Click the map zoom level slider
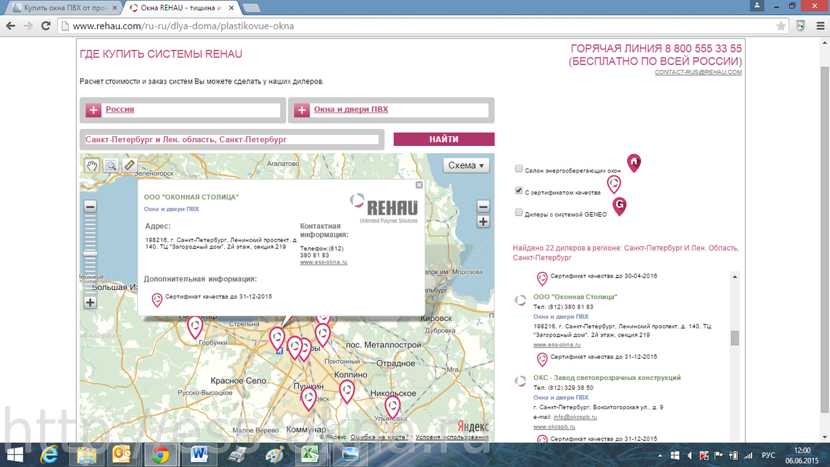The height and width of the screenshot is (467, 830). pyautogui.click(x=90, y=254)
